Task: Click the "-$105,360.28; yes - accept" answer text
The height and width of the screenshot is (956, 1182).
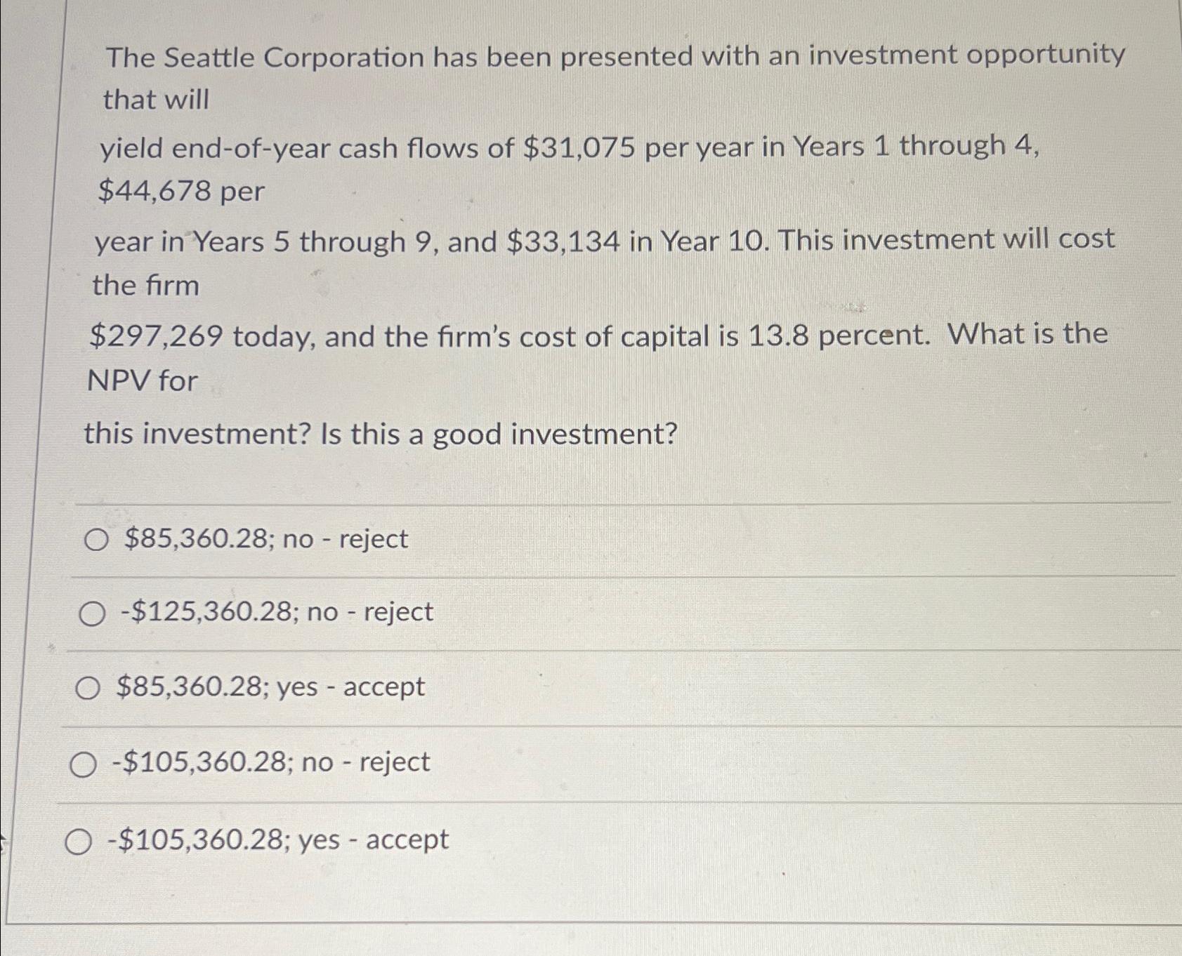Action: click(278, 839)
